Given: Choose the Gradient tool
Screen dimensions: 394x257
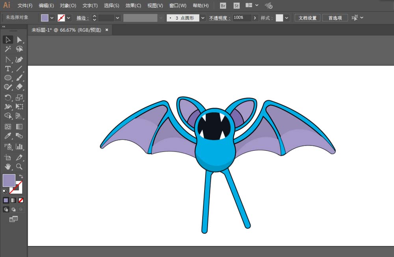Looking at the screenshot, I should (19, 126).
